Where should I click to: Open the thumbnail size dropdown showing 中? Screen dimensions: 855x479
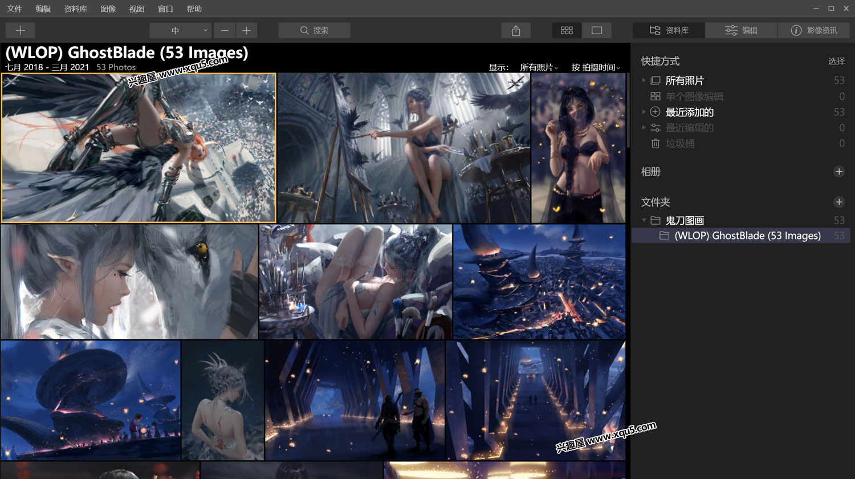tap(181, 30)
